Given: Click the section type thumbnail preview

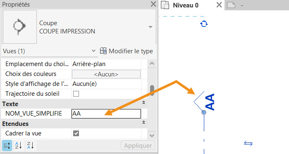Looking at the screenshot, I should 20,27.
